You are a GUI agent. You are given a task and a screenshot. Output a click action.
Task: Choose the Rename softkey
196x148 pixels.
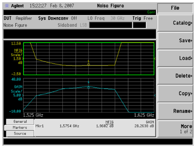pos(175,111)
